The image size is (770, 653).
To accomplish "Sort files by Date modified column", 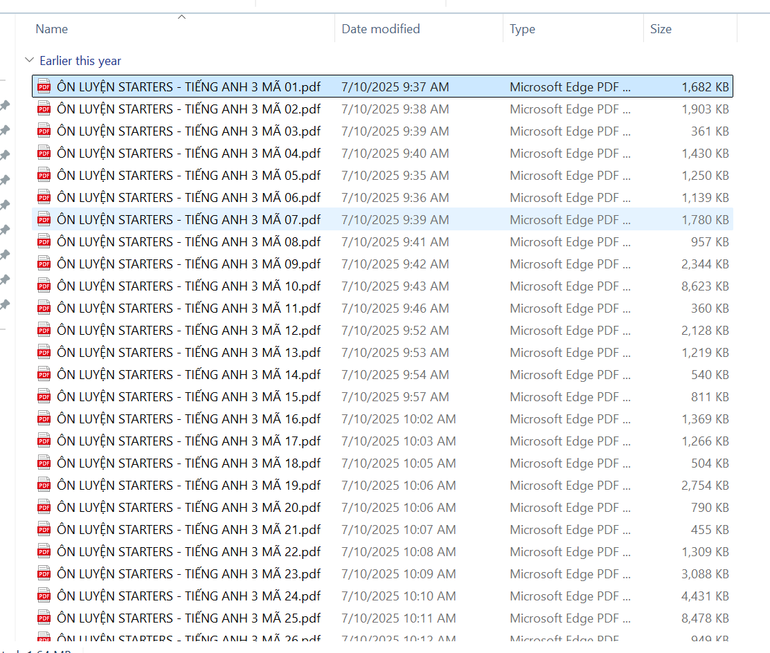I will coord(381,29).
